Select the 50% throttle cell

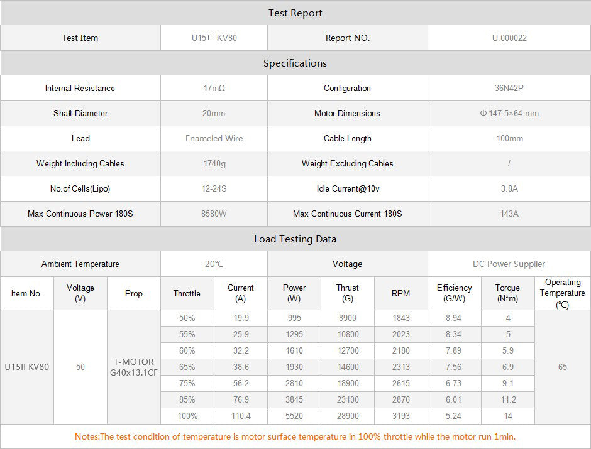(187, 318)
